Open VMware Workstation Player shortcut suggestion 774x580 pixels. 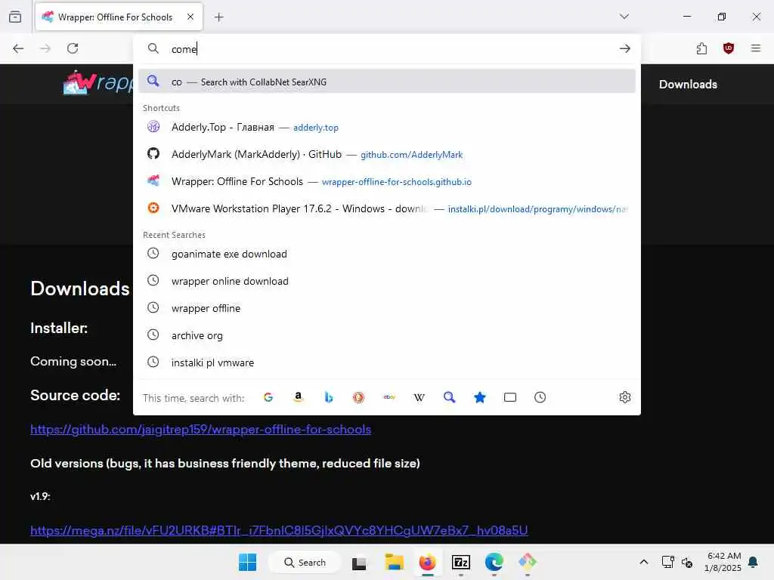click(387, 208)
